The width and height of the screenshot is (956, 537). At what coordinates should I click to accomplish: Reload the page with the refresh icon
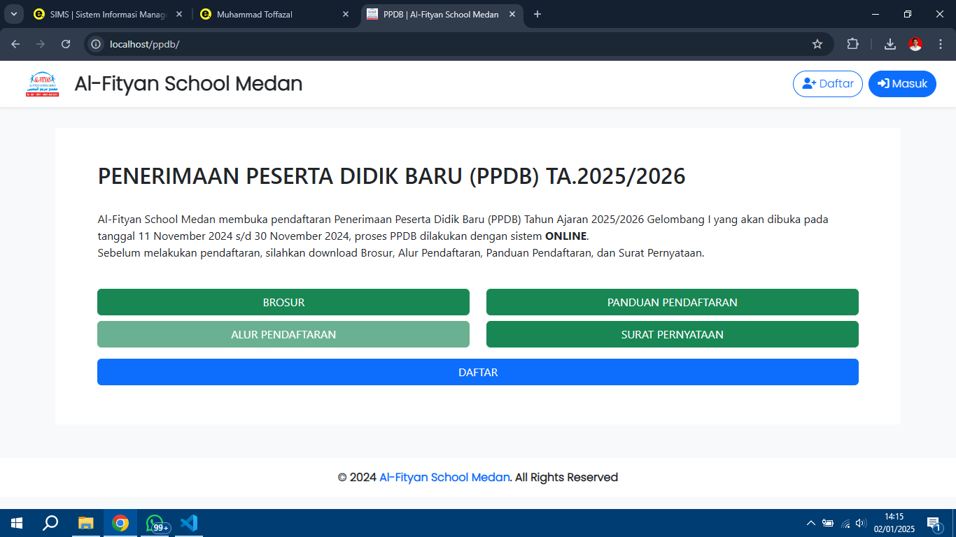pos(65,43)
